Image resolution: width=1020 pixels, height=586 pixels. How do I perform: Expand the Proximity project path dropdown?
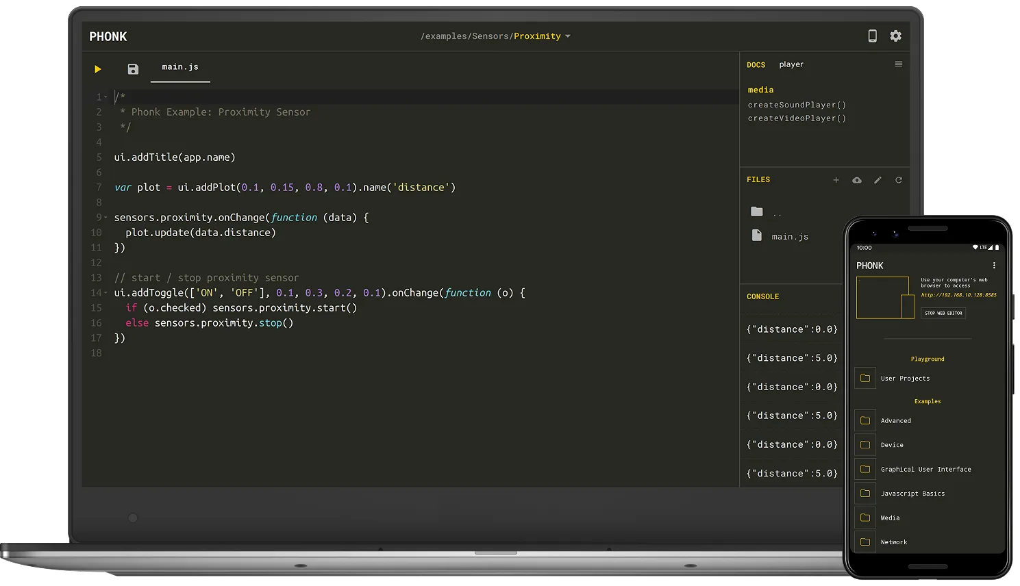568,36
